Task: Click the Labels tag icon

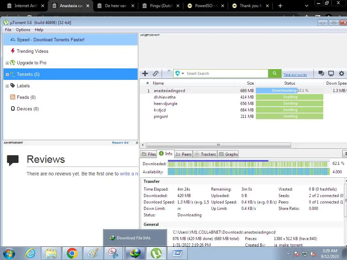Action: (13, 86)
